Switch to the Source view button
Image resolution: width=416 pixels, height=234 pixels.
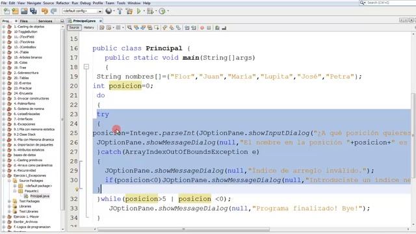[74, 27]
